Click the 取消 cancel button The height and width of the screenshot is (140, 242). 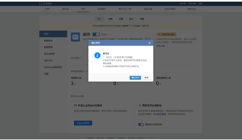(x=146, y=78)
